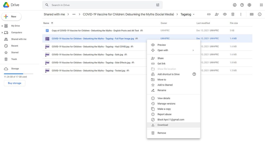The height and width of the screenshot is (145, 265).
Task: Click help icon beside Add shortcut to Drive
Action: [x=194, y=74]
